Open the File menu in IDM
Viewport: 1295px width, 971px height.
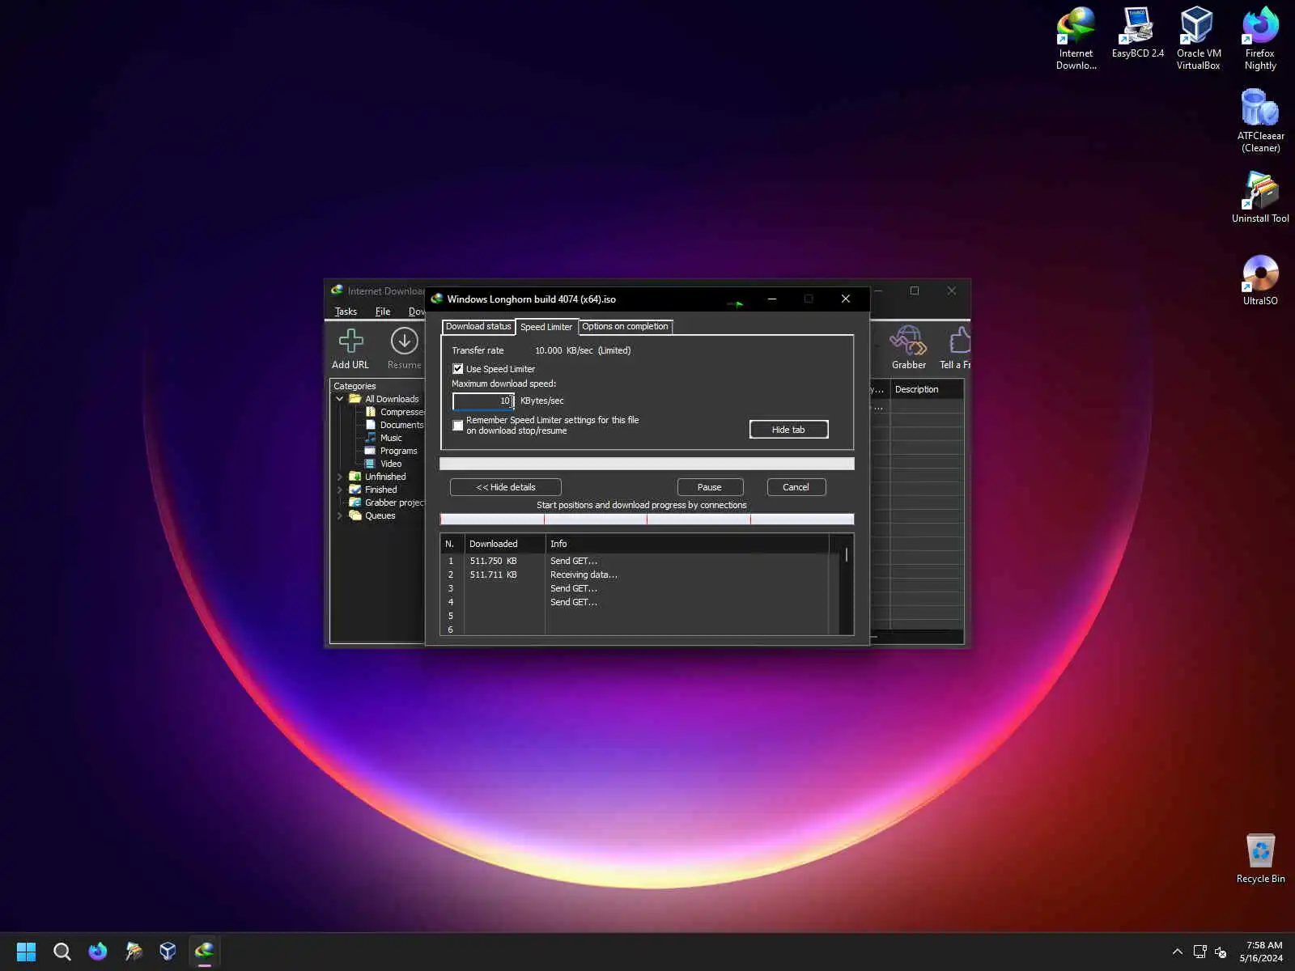tap(383, 312)
